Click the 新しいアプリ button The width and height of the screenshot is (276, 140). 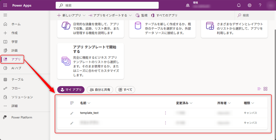pyautogui.click(x=69, y=15)
